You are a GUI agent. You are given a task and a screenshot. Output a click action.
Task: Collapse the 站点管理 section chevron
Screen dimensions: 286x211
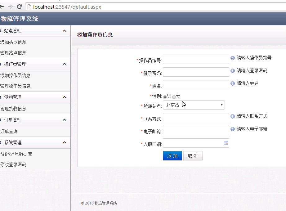pyautogui.click(x=65, y=31)
